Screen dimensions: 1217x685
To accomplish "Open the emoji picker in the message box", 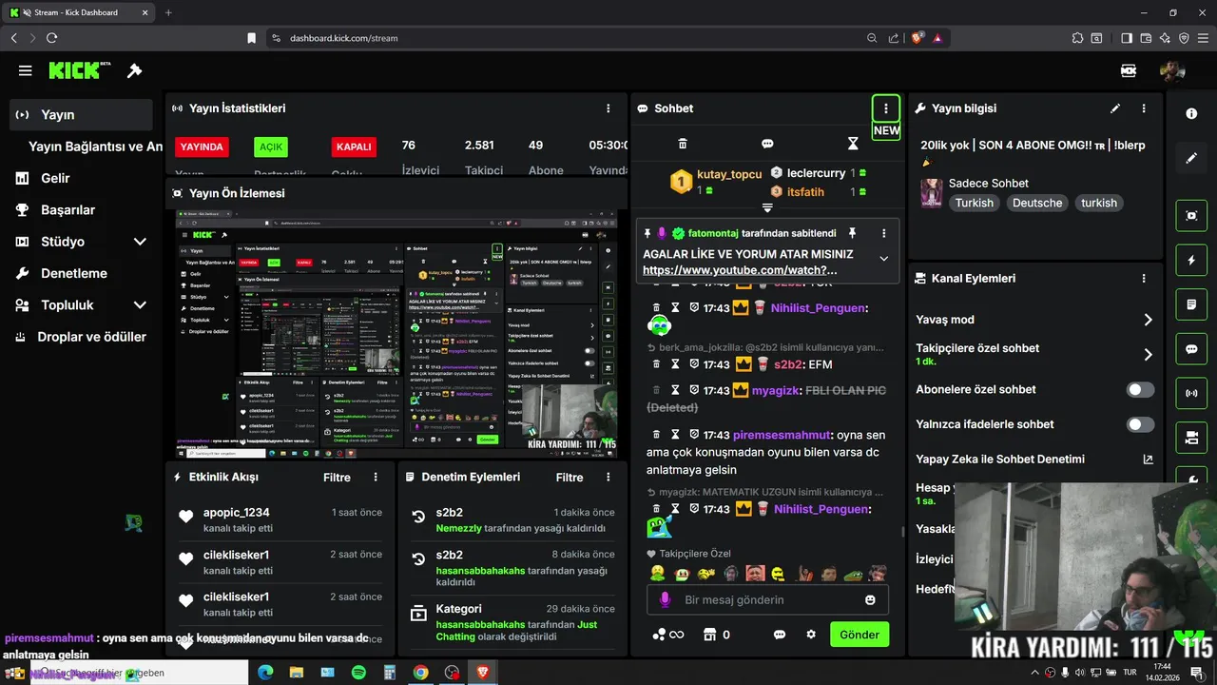I will pyautogui.click(x=870, y=600).
